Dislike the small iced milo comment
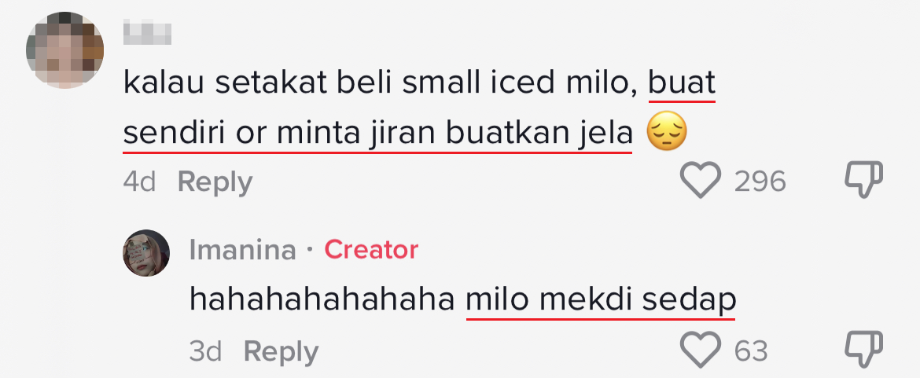The height and width of the screenshot is (378, 920). pos(863,182)
